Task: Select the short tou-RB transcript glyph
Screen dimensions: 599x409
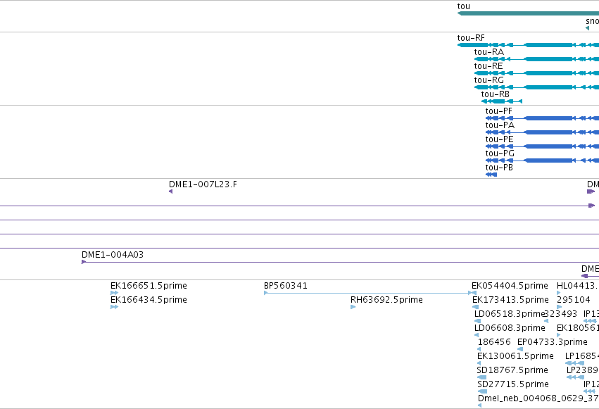Action: (x=502, y=101)
